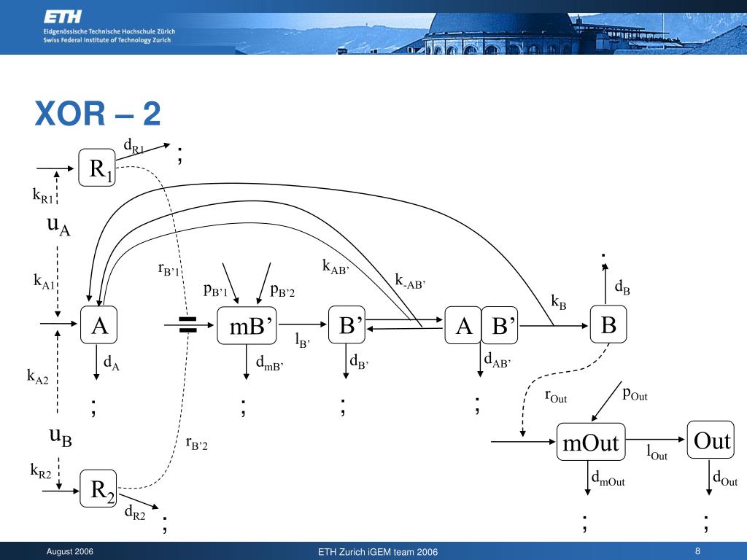Select the kB rate label
This screenshot has height=560, width=747.
558,301
